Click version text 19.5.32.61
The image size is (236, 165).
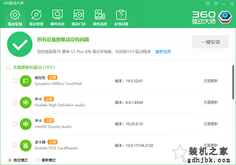(134, 81)
